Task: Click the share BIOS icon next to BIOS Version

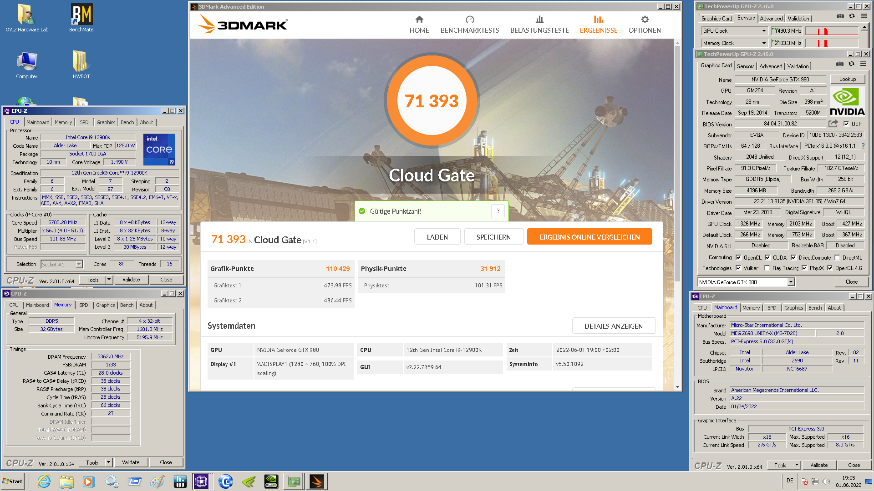Action: (833, 124)
